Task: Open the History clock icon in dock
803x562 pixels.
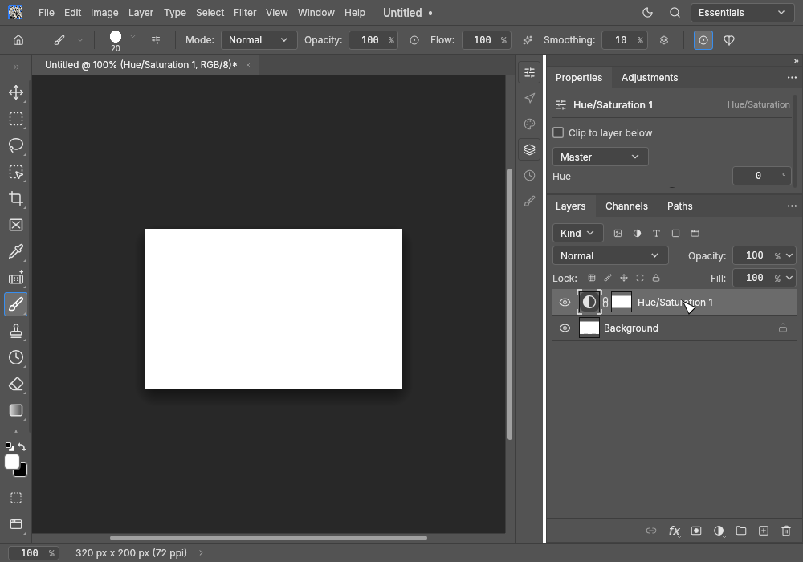Action: click(529, 176)
